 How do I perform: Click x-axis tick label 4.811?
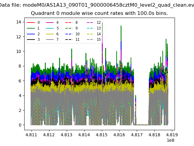click(31, 135)
